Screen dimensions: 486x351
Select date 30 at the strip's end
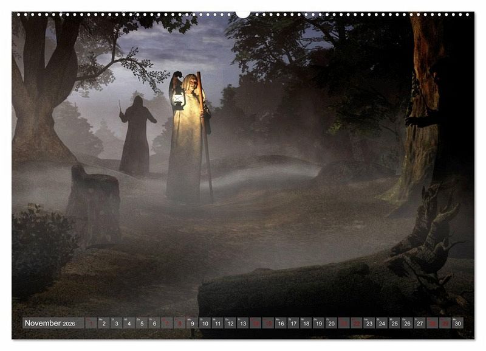point(457,323)
